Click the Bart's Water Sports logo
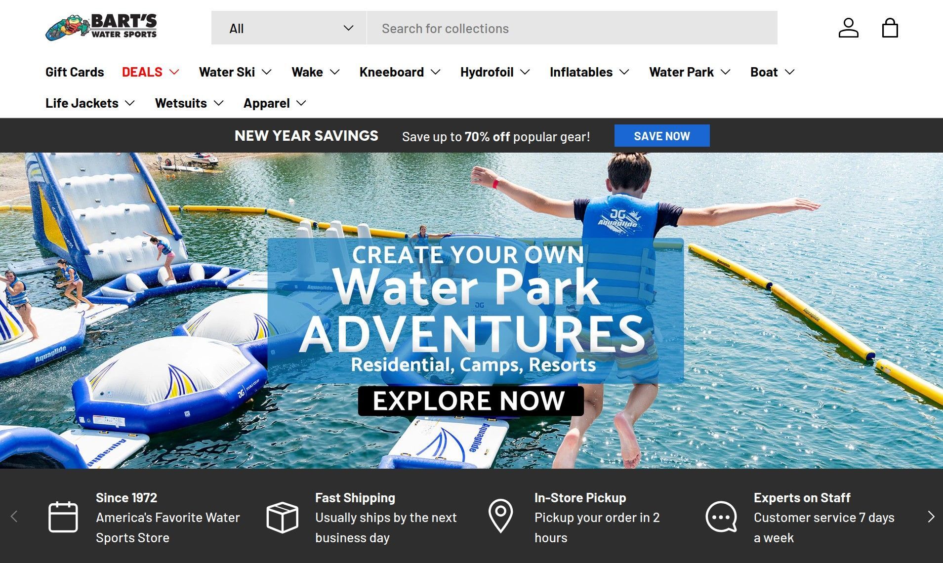The image size is (943, 563). click(101, 27)
